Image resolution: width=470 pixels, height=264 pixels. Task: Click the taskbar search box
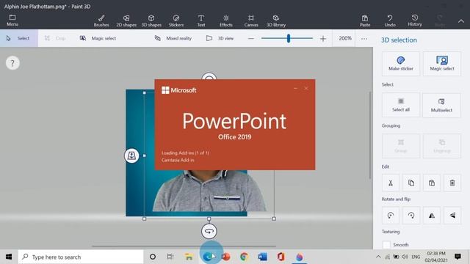point(81,257)
